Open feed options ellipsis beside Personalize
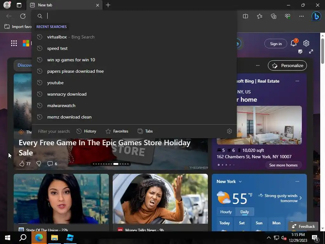Viewport: 325px width, 244px height. click(x=258, y=65)
